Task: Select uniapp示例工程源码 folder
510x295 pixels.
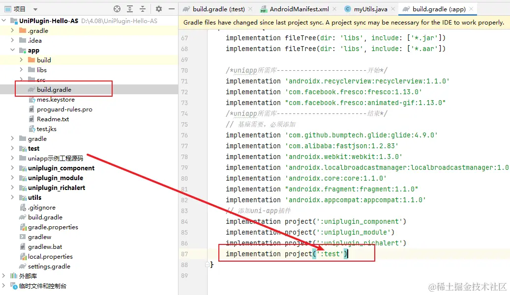Action: click(55, 158)
